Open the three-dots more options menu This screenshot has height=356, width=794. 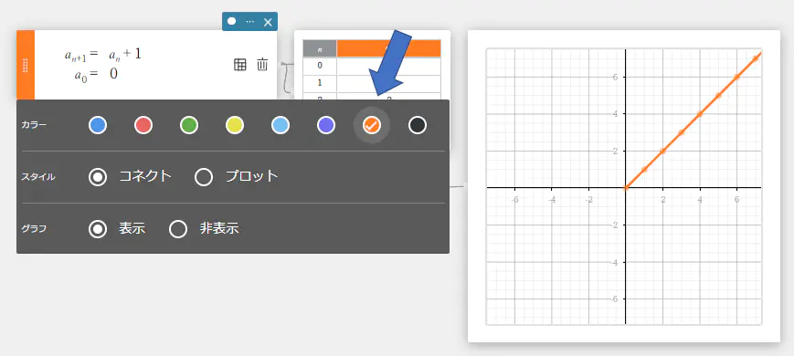(x=249, y=22)
